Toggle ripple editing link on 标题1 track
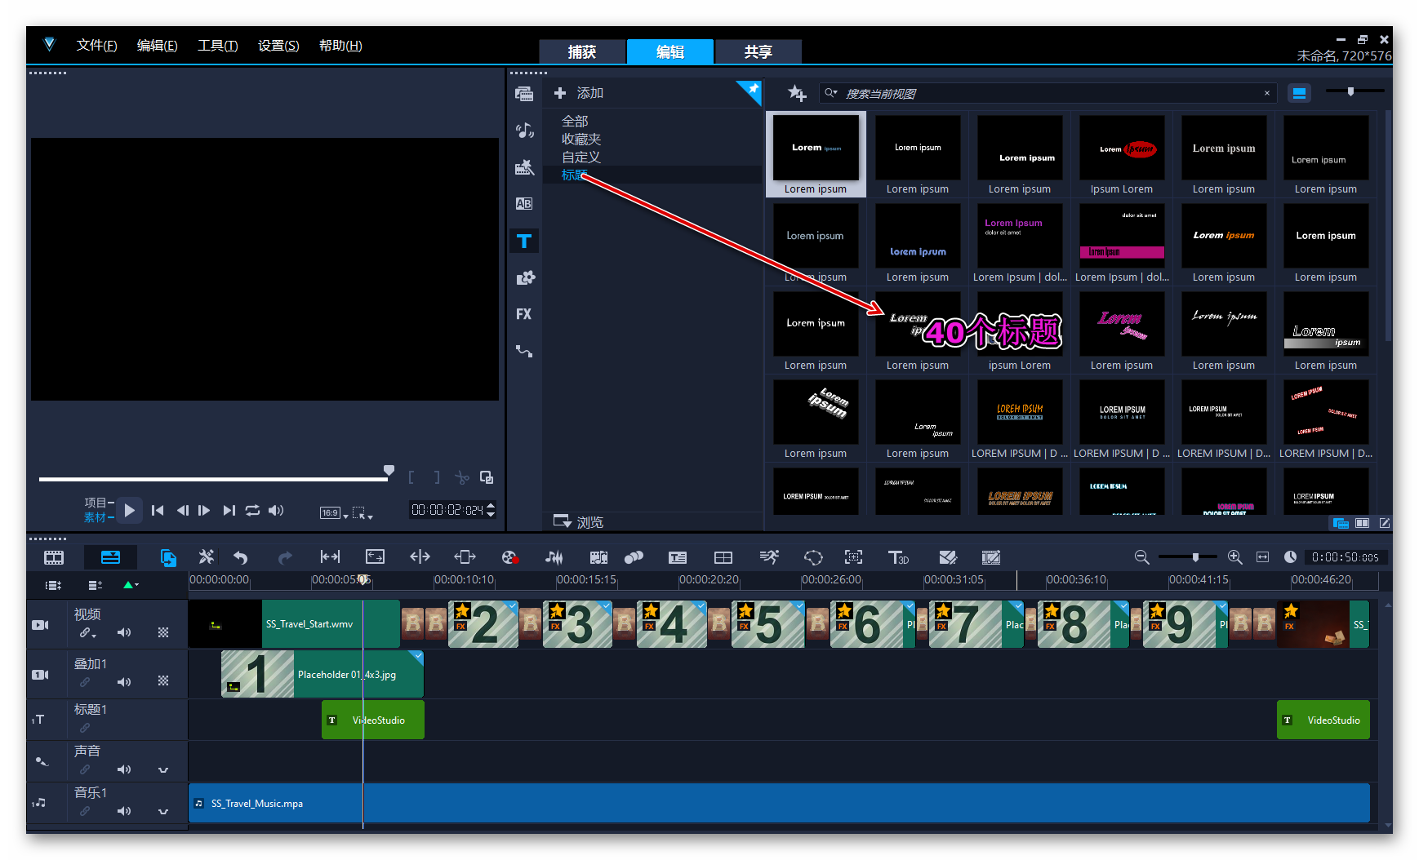1419x860 pixels. (x=85, y=728)
